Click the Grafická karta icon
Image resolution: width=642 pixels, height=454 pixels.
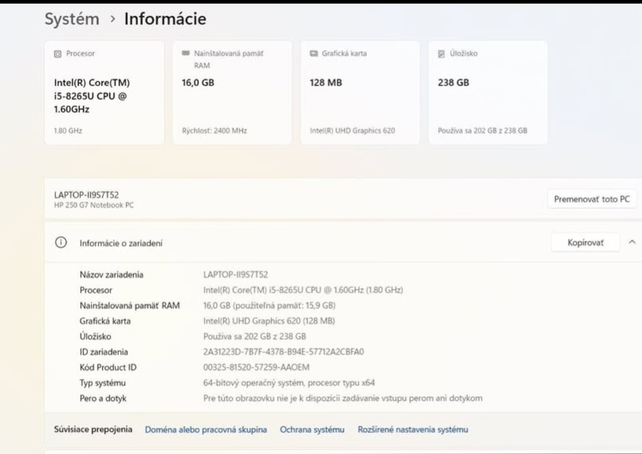click(314, 53)
